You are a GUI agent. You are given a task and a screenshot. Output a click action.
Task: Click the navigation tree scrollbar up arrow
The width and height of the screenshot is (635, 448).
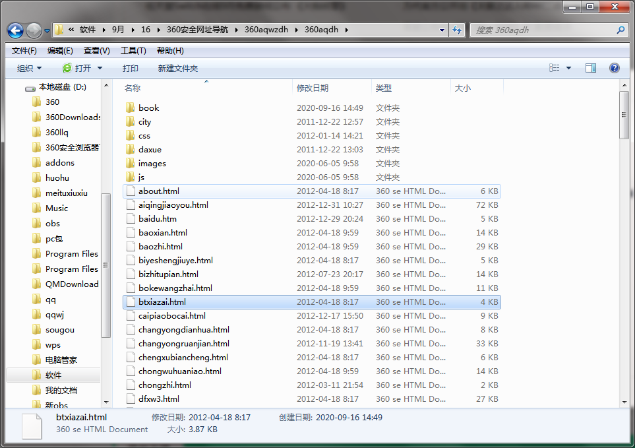pyautogui.click(x=106, y=86)
